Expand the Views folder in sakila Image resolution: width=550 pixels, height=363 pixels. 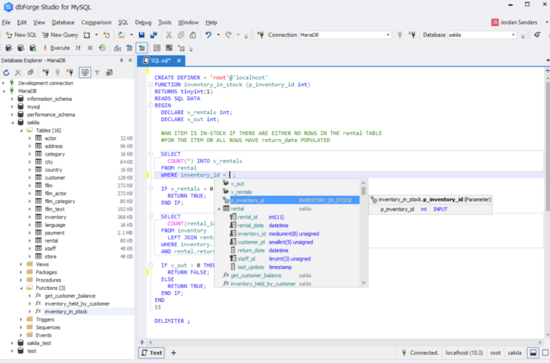pos(21,264)
